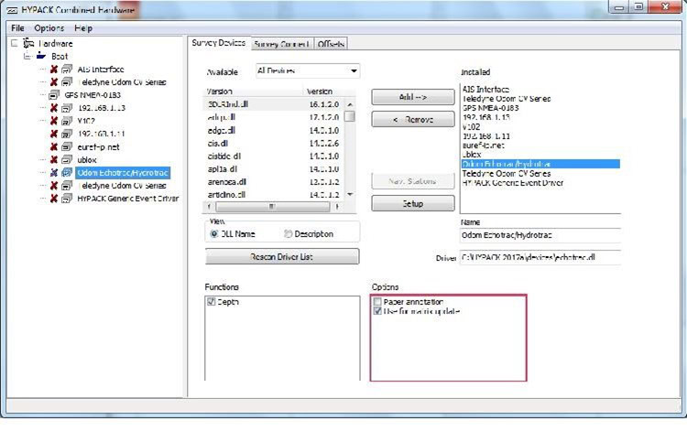Select HYPACK Generic Event Driver in Installed list
The width and height of the screenshot is (687, 431).
[x=513, y=183]
